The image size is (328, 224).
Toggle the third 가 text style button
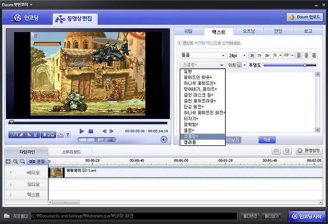tap(267, 55)
